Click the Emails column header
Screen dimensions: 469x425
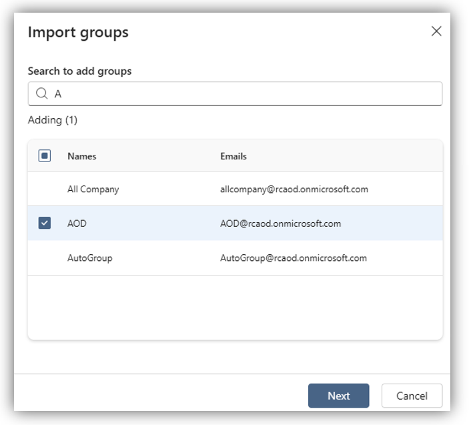click(x=233, y=156)
